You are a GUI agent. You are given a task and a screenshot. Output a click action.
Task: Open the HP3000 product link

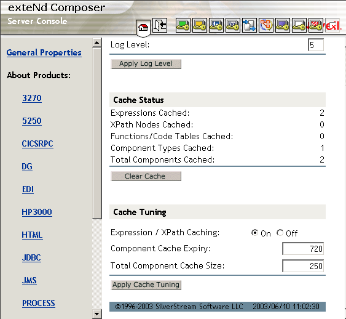click(37, 212)
